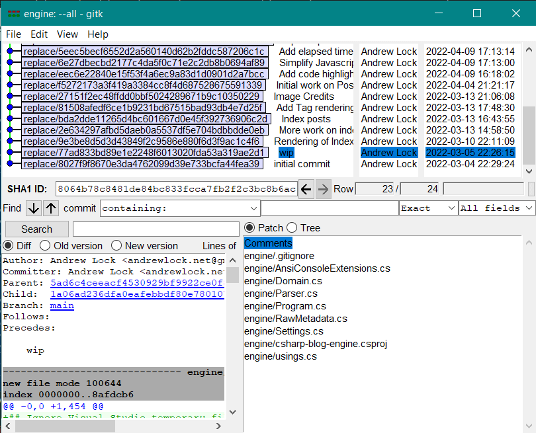Select engine/Domain.cs in file list
The width and height of the screenshot is (536, 433).
(283, 281)
